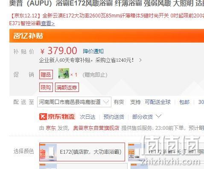
Task: Click the 亿补贴 banner logo
Action: pyautogui.click(x=28, y=36)
